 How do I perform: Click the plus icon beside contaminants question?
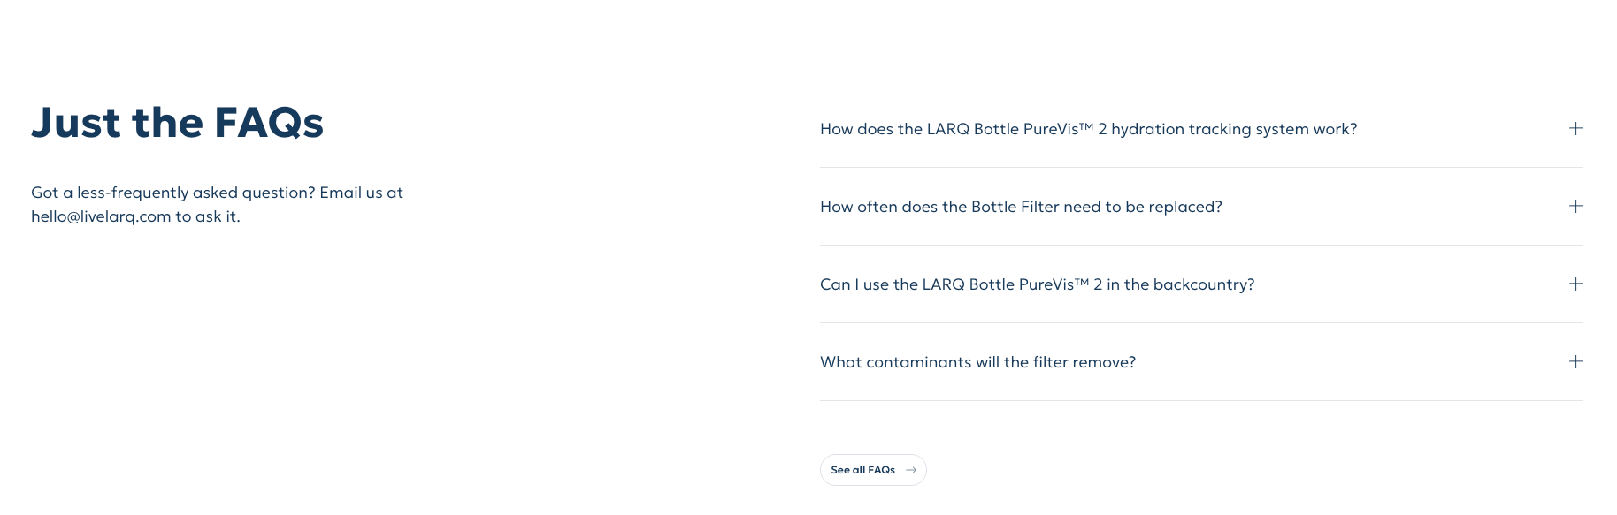1575,362
